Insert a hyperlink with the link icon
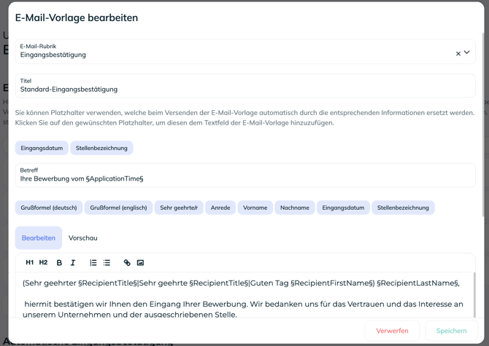The width and height of the screenshot is (489, 346). 127,263
